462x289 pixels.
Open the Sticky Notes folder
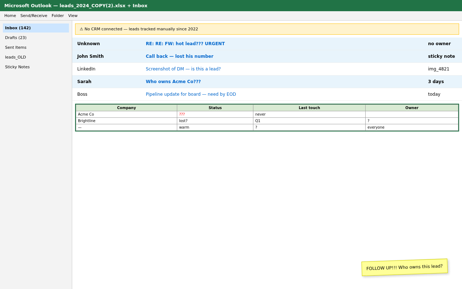(36, 67)
